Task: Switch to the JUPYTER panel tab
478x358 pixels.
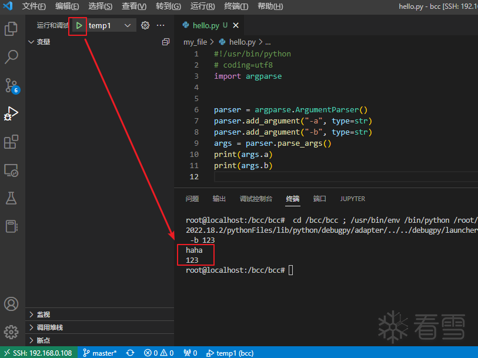Action: tap(352, 199)
